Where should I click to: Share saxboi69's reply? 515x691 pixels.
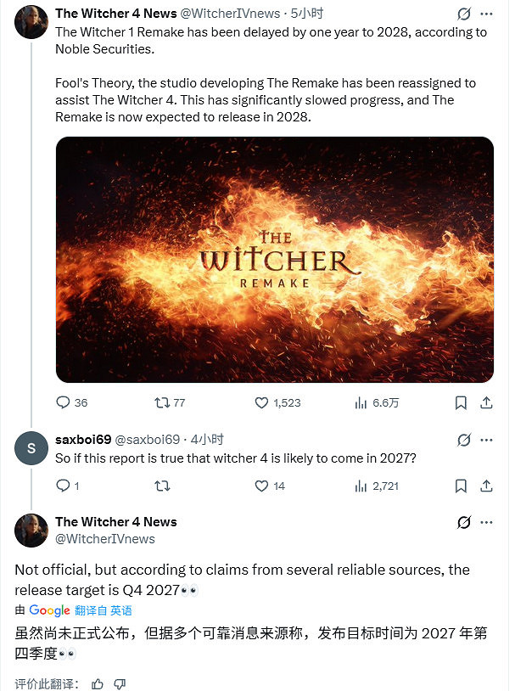pos(489,486)
